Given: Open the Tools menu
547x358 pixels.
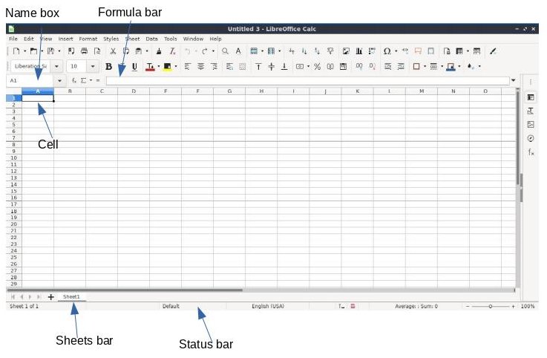Looking at the screenshot, I should [171, 39].
